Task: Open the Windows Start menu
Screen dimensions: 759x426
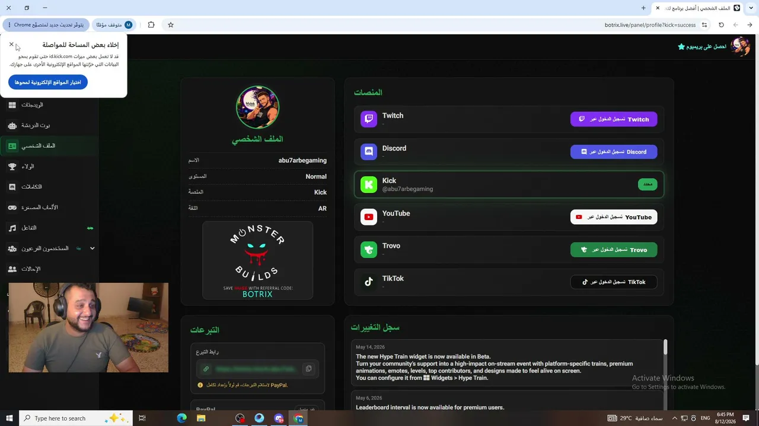Action: tap(9, 418)
